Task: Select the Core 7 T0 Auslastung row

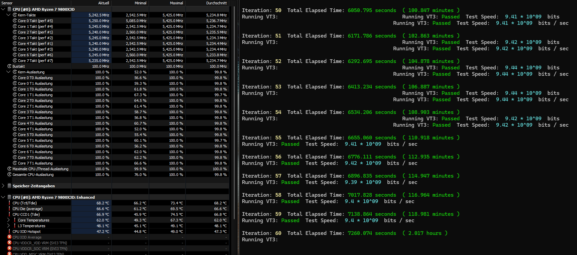Action: pos(115,157)
